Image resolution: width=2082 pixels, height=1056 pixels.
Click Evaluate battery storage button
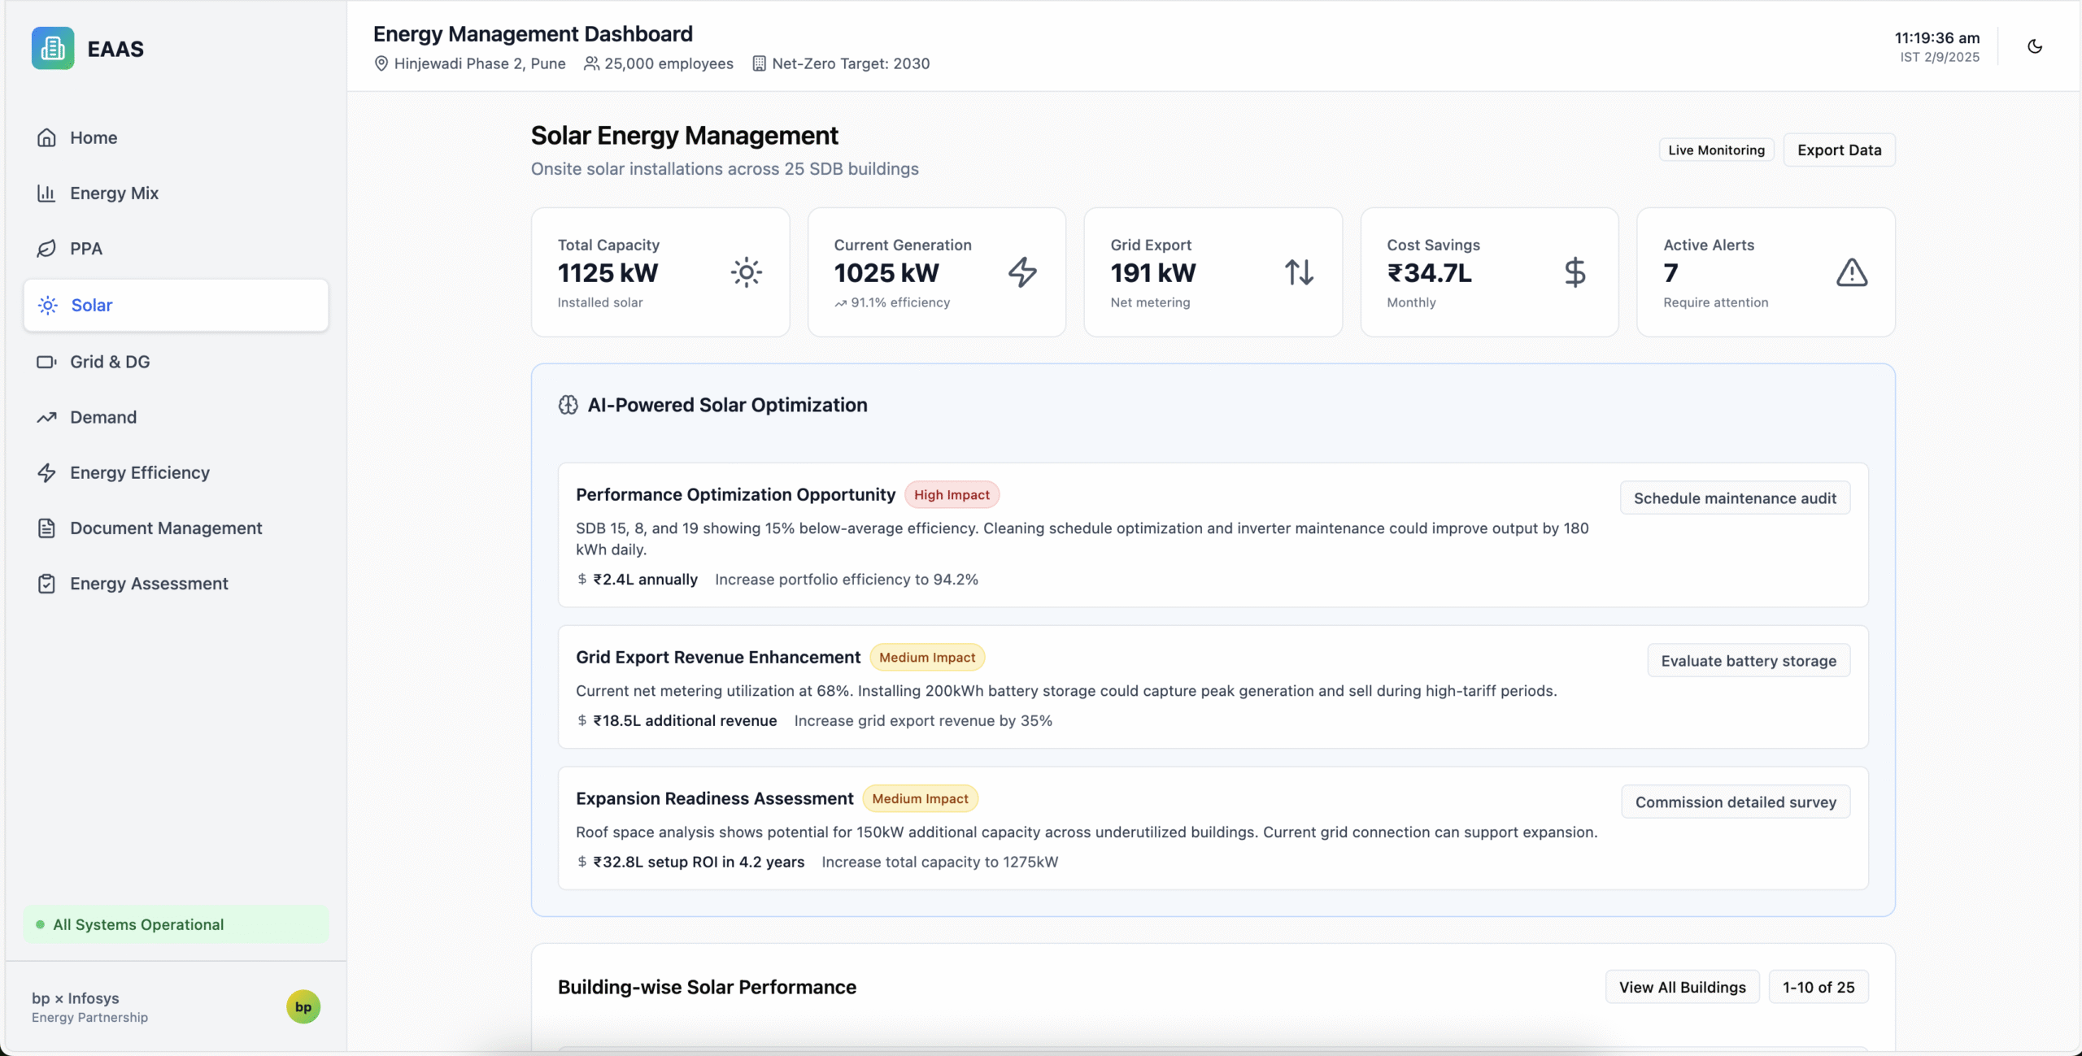click(1748, 661)
